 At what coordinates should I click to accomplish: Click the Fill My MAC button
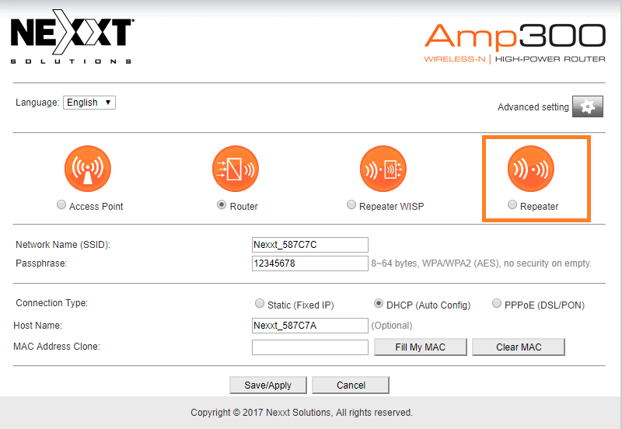coord(421,347)
